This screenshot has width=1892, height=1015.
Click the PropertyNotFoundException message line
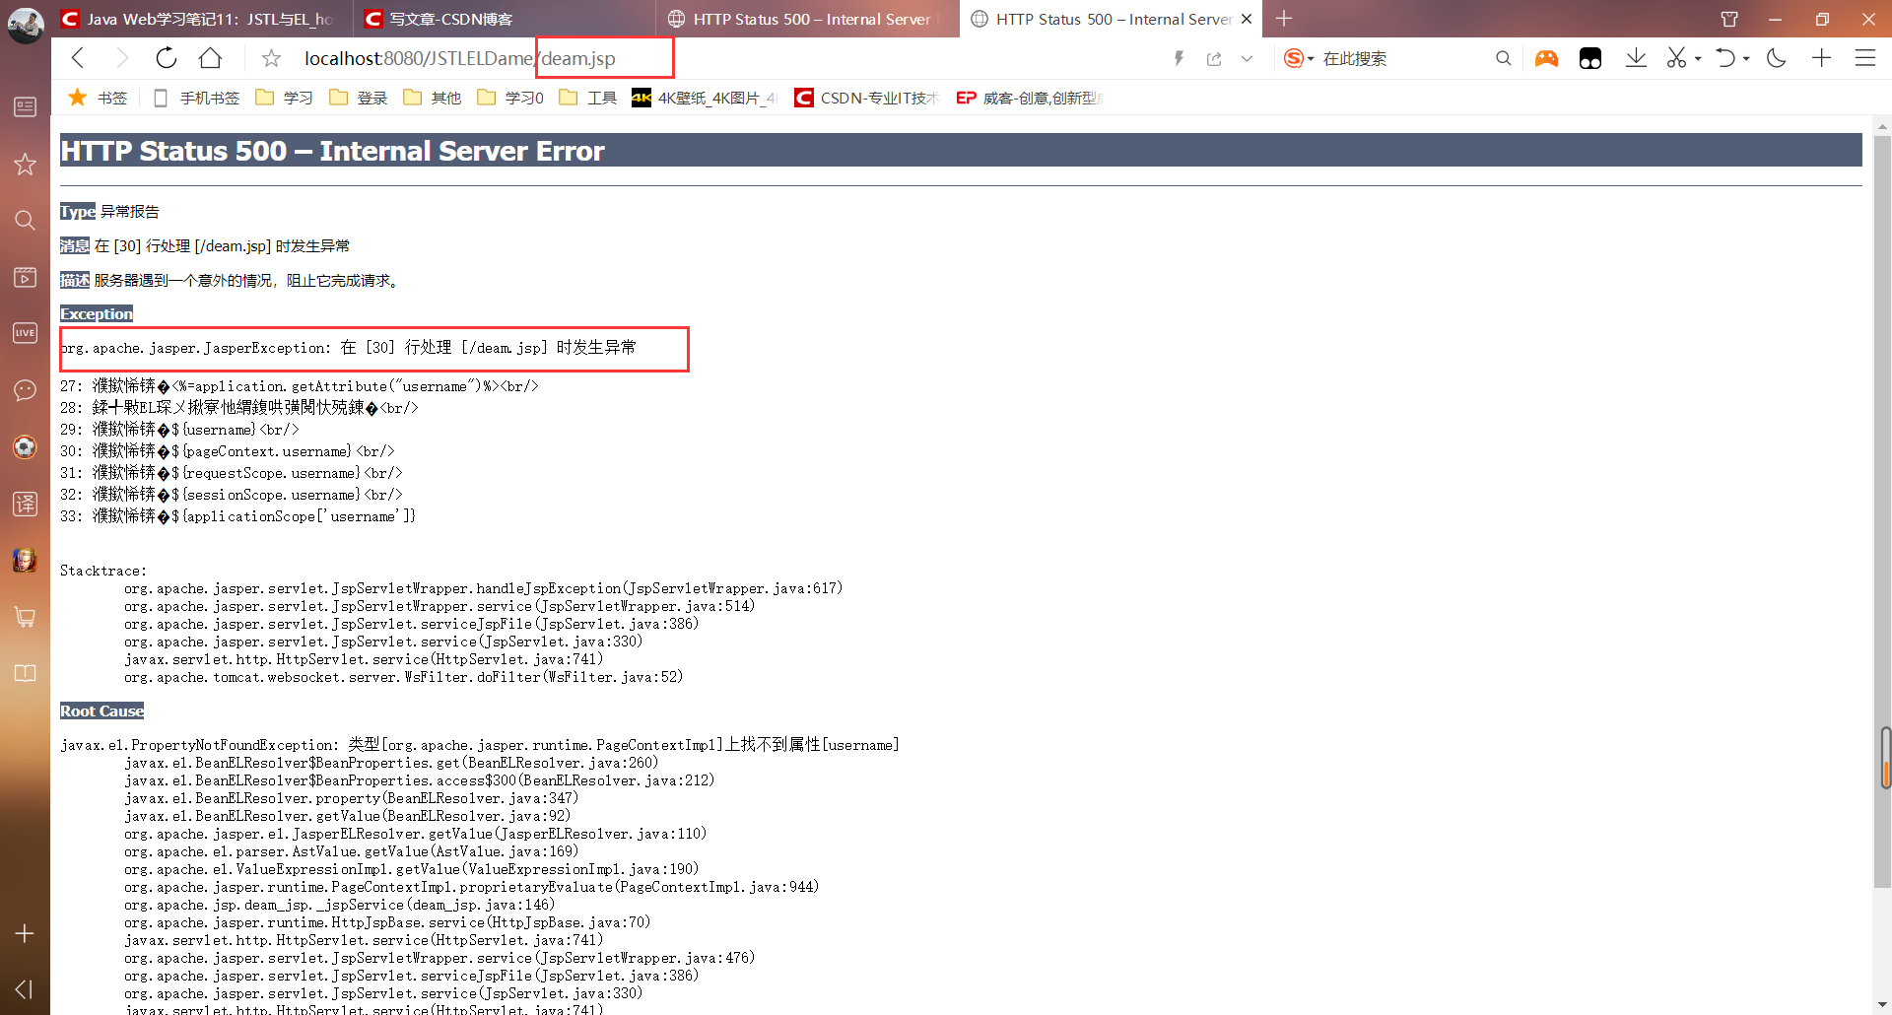point(480,744)
